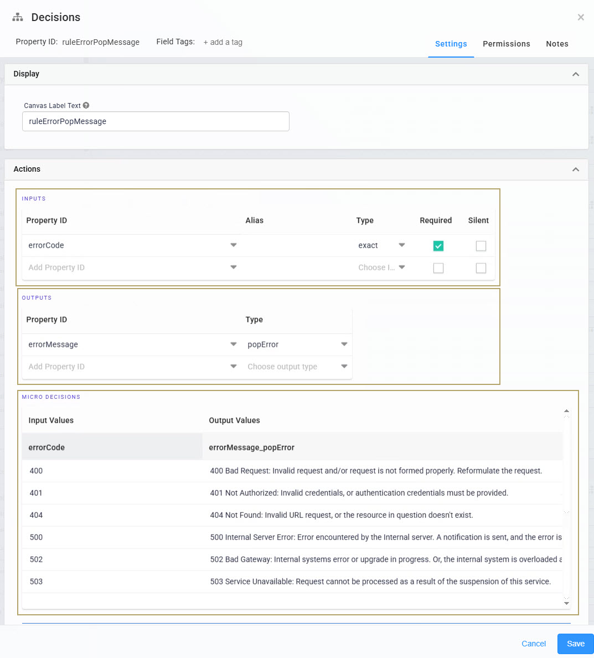The image size is (594, 658).
Task: Switch to the Permissions tab
Action: (x=506, y=44)
